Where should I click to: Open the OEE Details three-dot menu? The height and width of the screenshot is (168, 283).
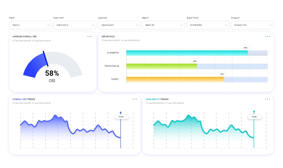(x=267, y=36)
